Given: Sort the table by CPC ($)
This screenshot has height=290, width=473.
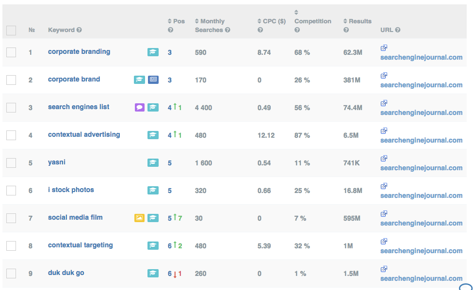Looking at the screenshot, I should click(x=271, y=21).
